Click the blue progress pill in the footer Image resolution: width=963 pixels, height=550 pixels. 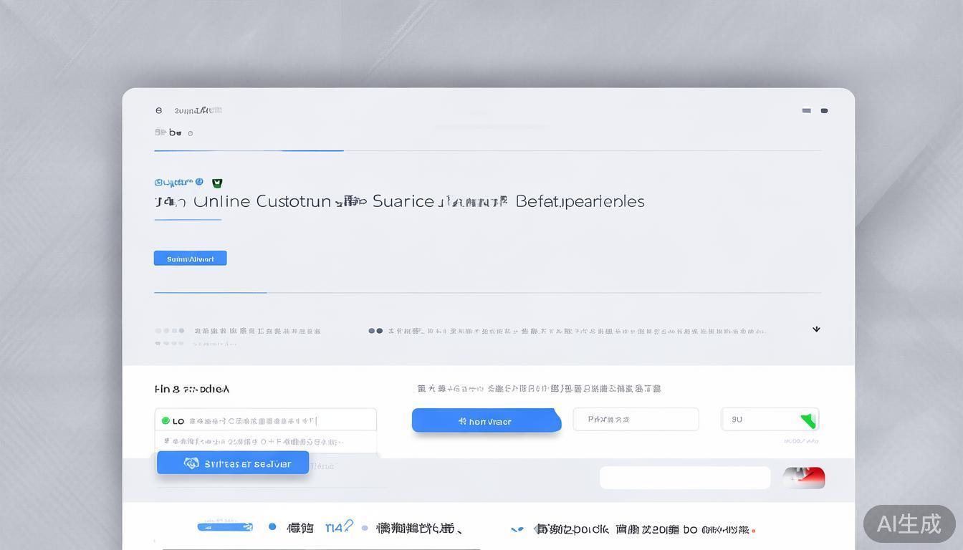pyautogui.click(x=226, y=526)
